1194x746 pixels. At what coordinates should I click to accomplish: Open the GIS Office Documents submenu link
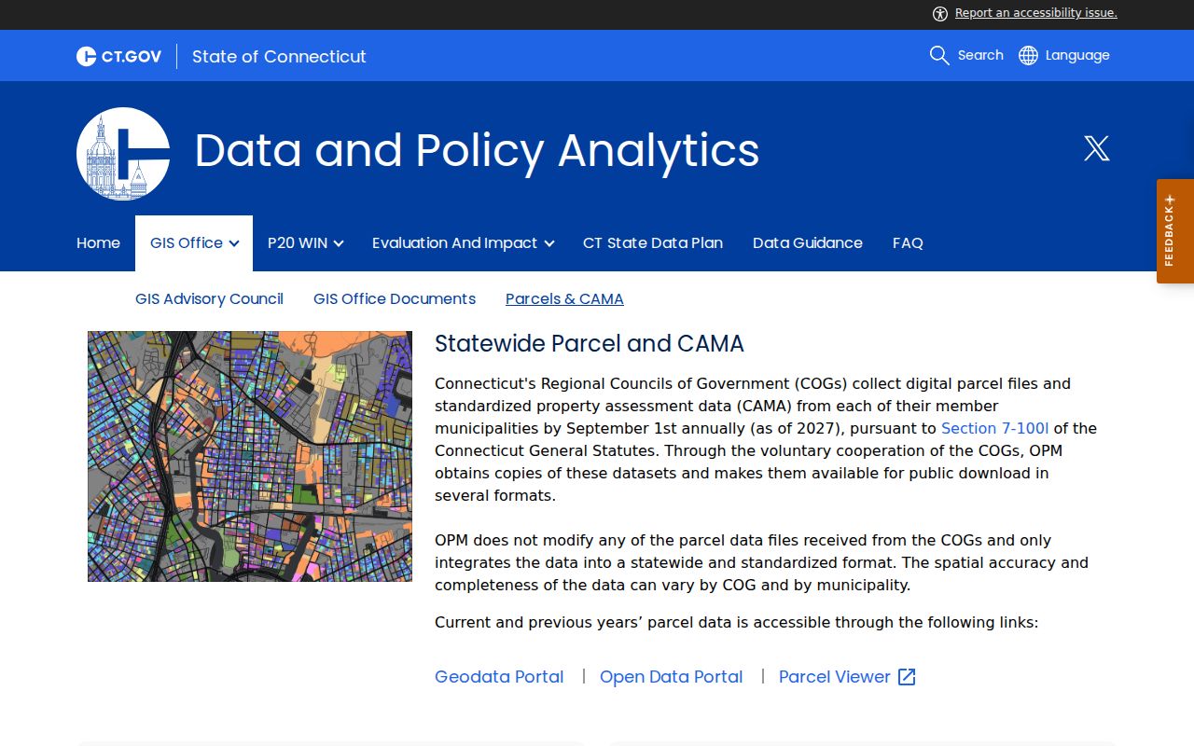coord(395,299)
